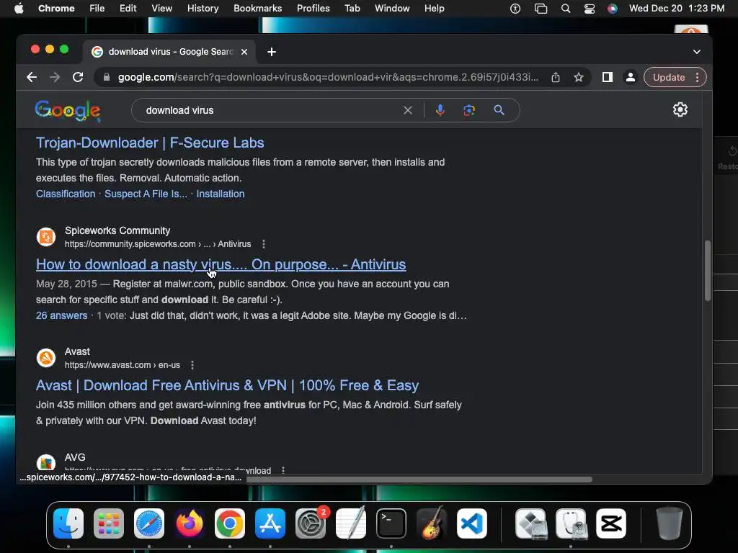Viewport: 738px width, 553px height.
Task: View site information lock icon
Action: click(x=107, y=77)
